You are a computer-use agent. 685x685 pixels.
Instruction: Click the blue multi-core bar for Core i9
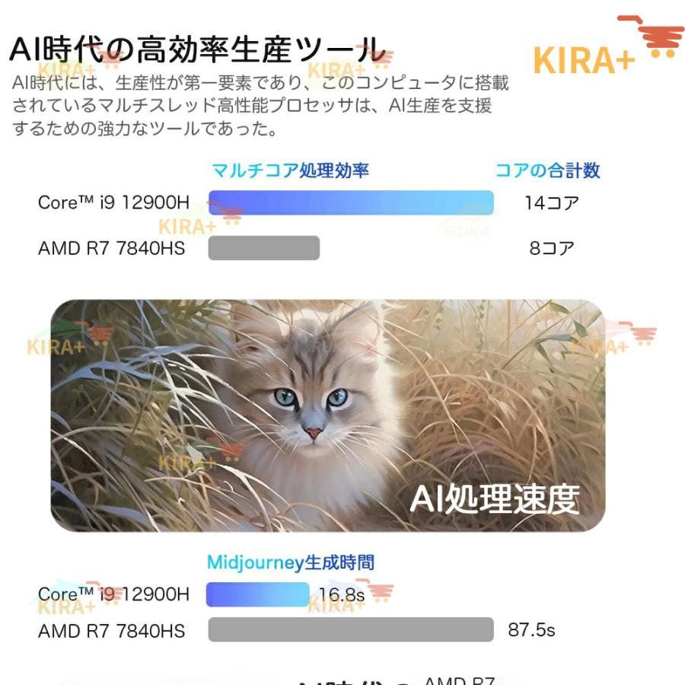coord(350,202)
